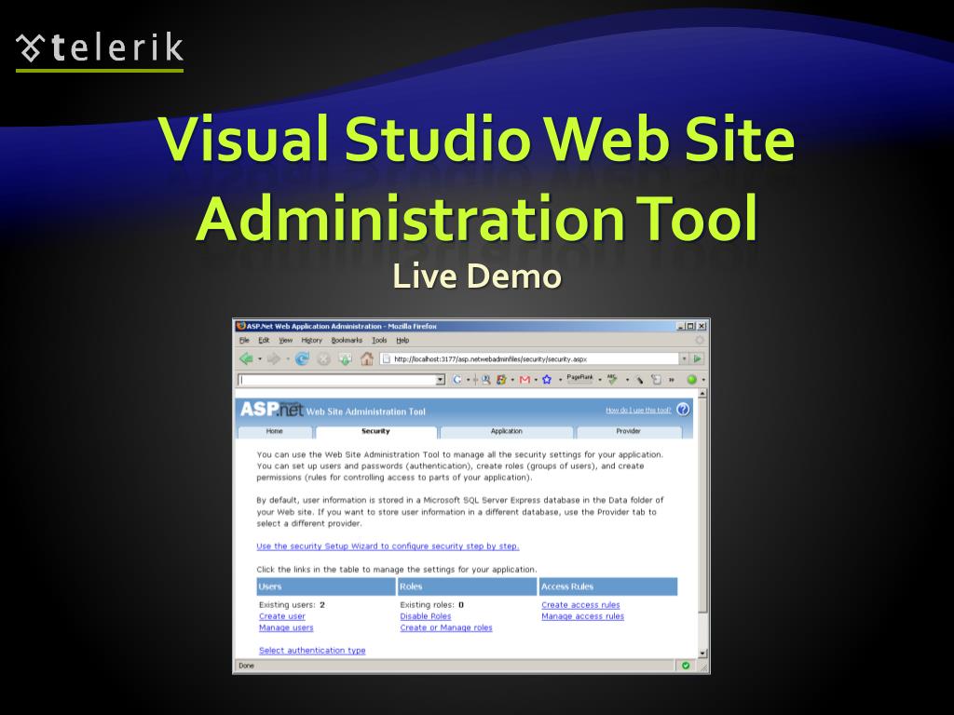Open the Back button history dropdown

point(260,358)
